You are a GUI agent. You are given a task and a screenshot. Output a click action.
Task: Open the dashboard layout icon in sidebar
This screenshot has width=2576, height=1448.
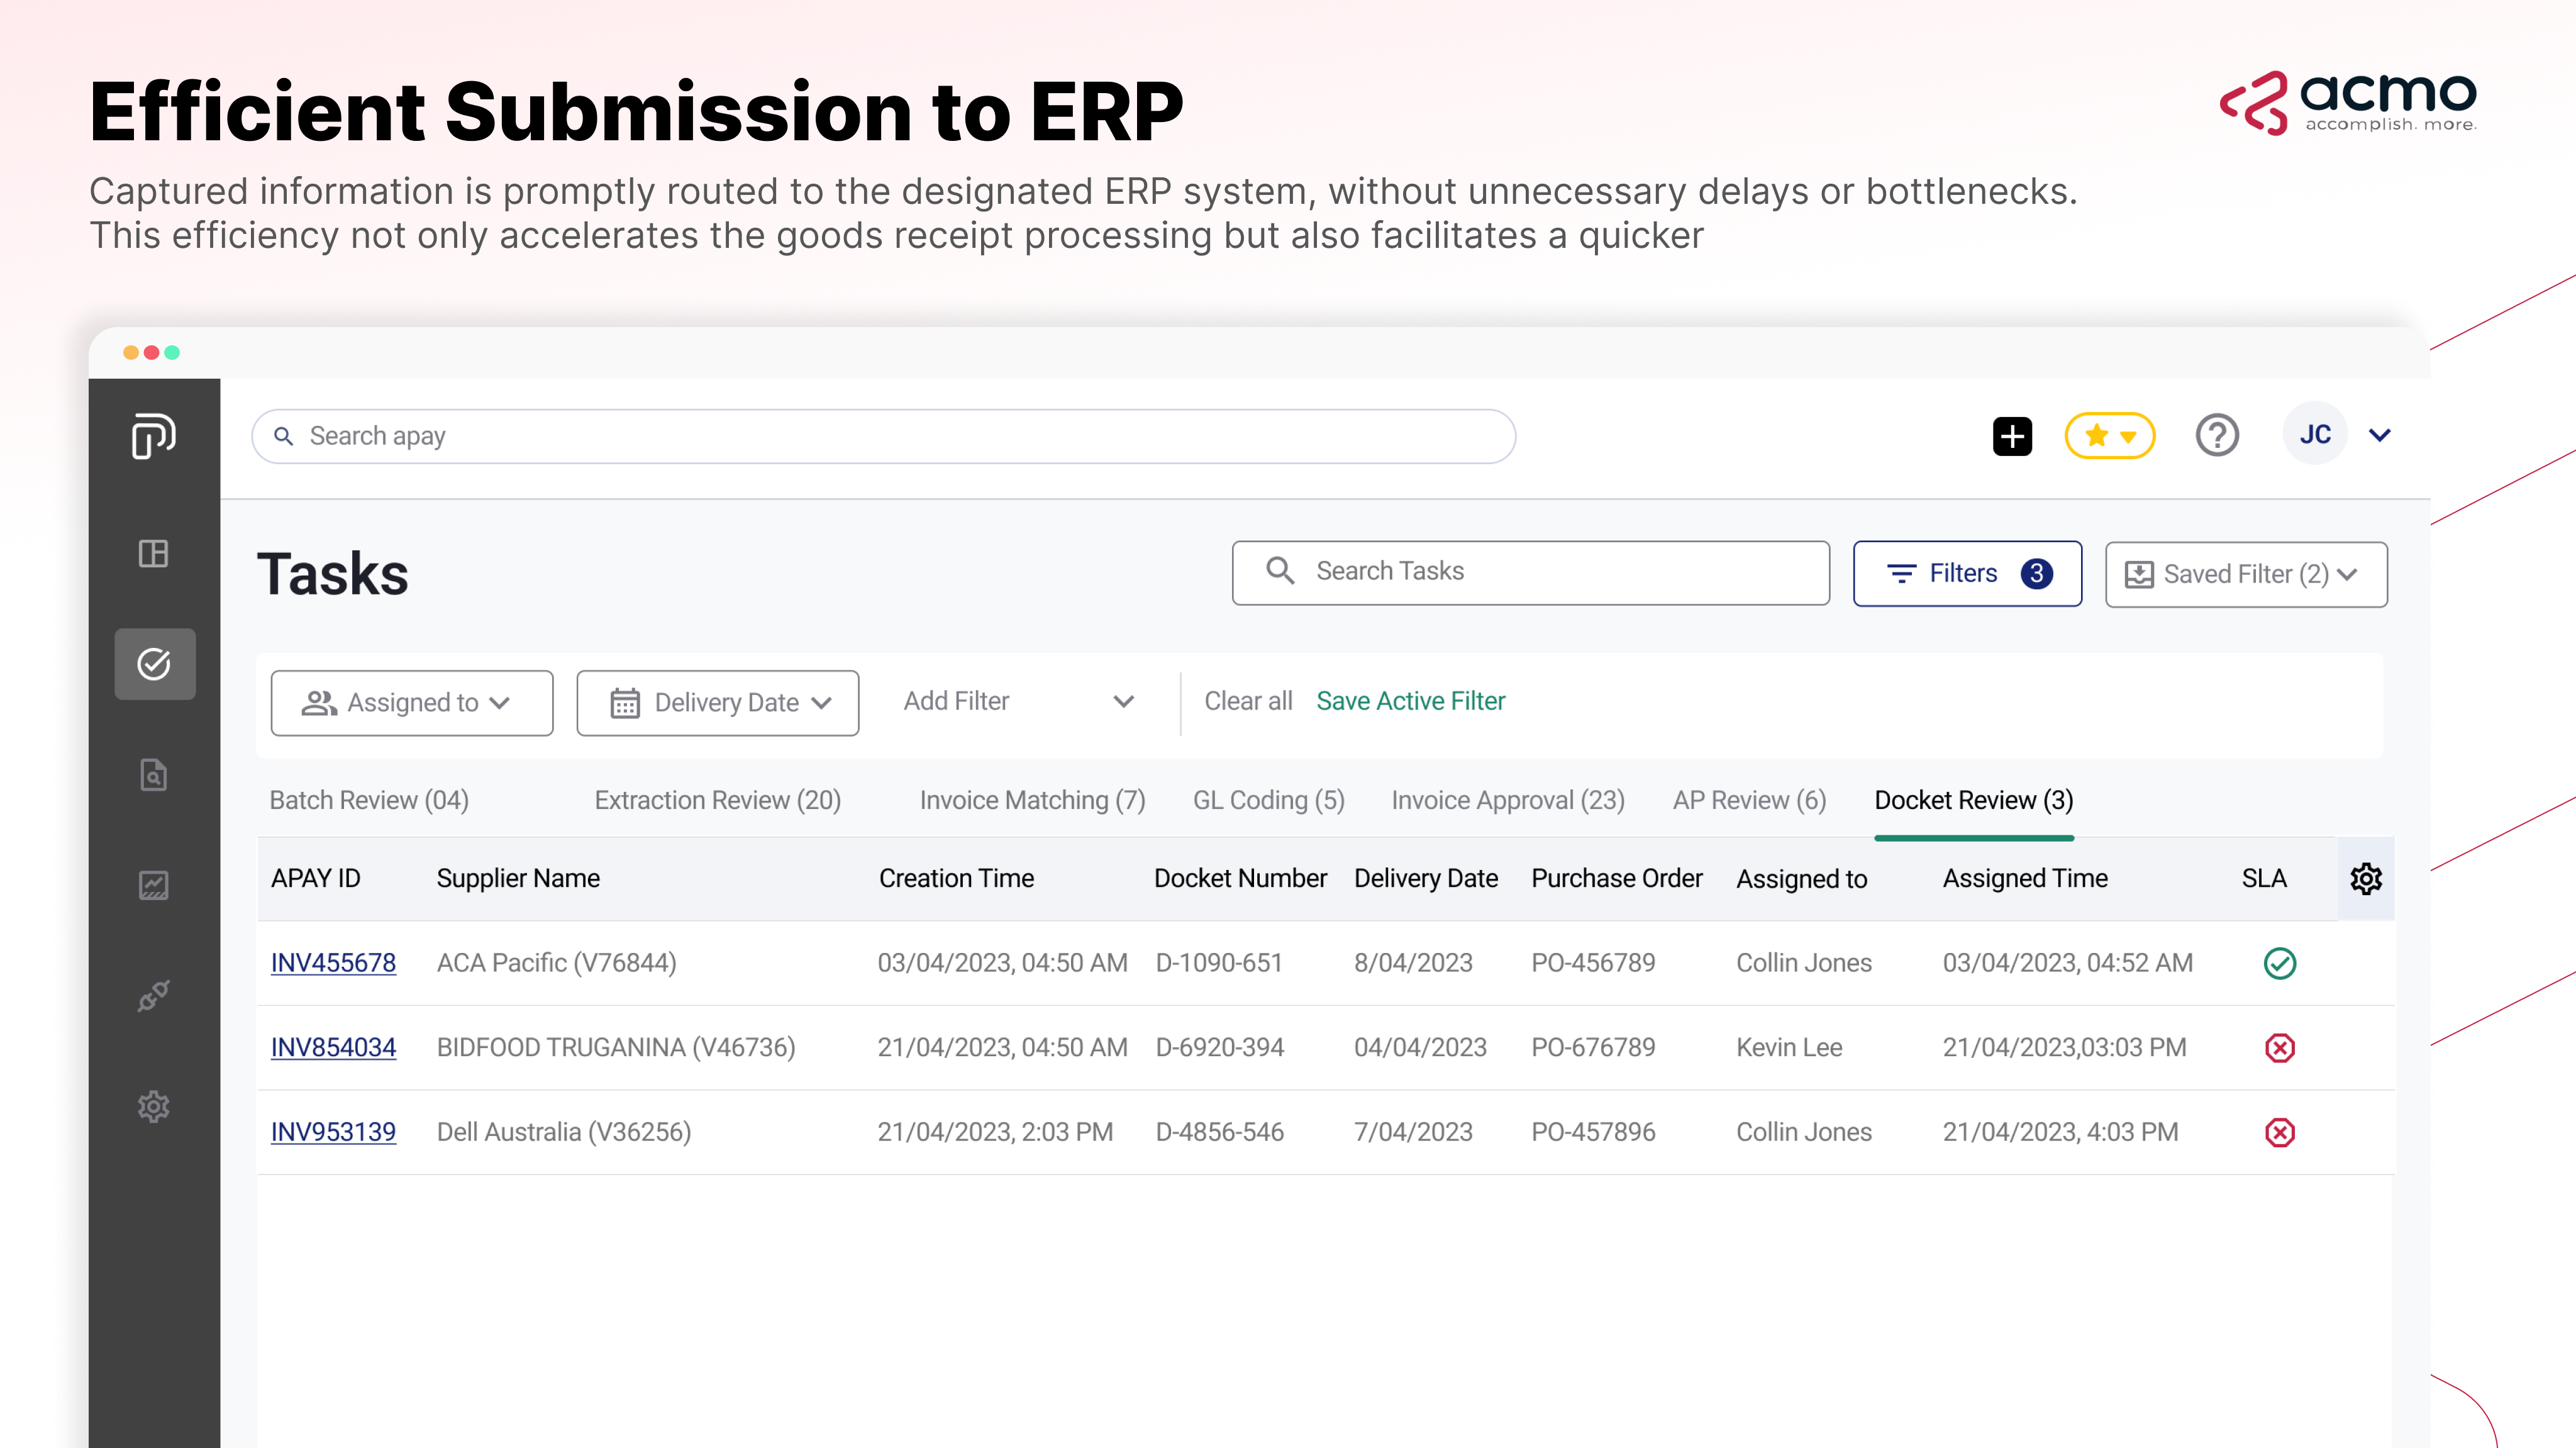click(153, 553)
